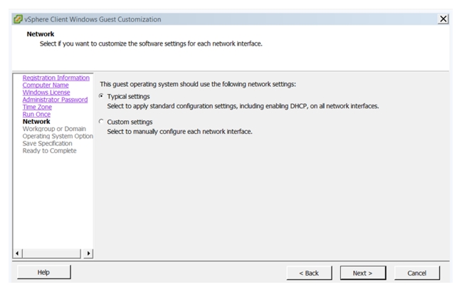Screen dimensions: 462x292
Task: Open Help for this wizard
Action: click(x=43, y=272)
